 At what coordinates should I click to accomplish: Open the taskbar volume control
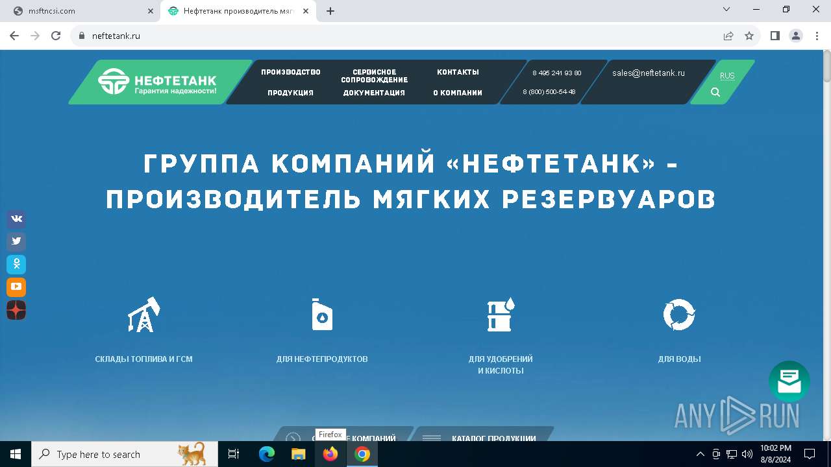pyautogui.click(x=747, y=454)
